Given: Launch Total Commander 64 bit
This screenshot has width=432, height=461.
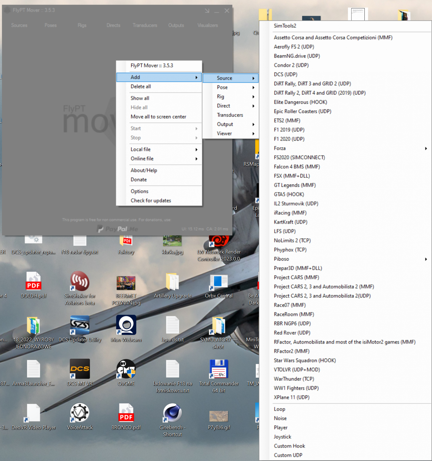Looking at the screenshot, I should (x=219, y=369).
